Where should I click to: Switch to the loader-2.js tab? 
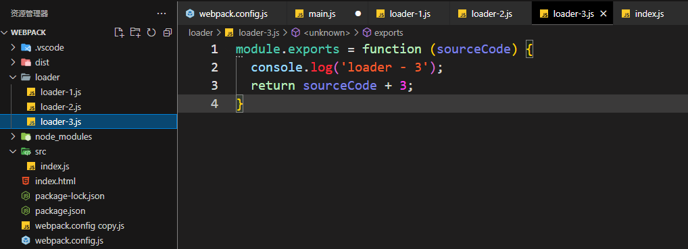pyautogui.click(x=491, y=13)
